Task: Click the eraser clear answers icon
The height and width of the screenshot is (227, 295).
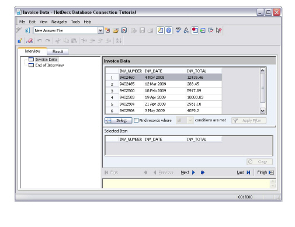Action: pyautogui.click(x=30, y=41)
